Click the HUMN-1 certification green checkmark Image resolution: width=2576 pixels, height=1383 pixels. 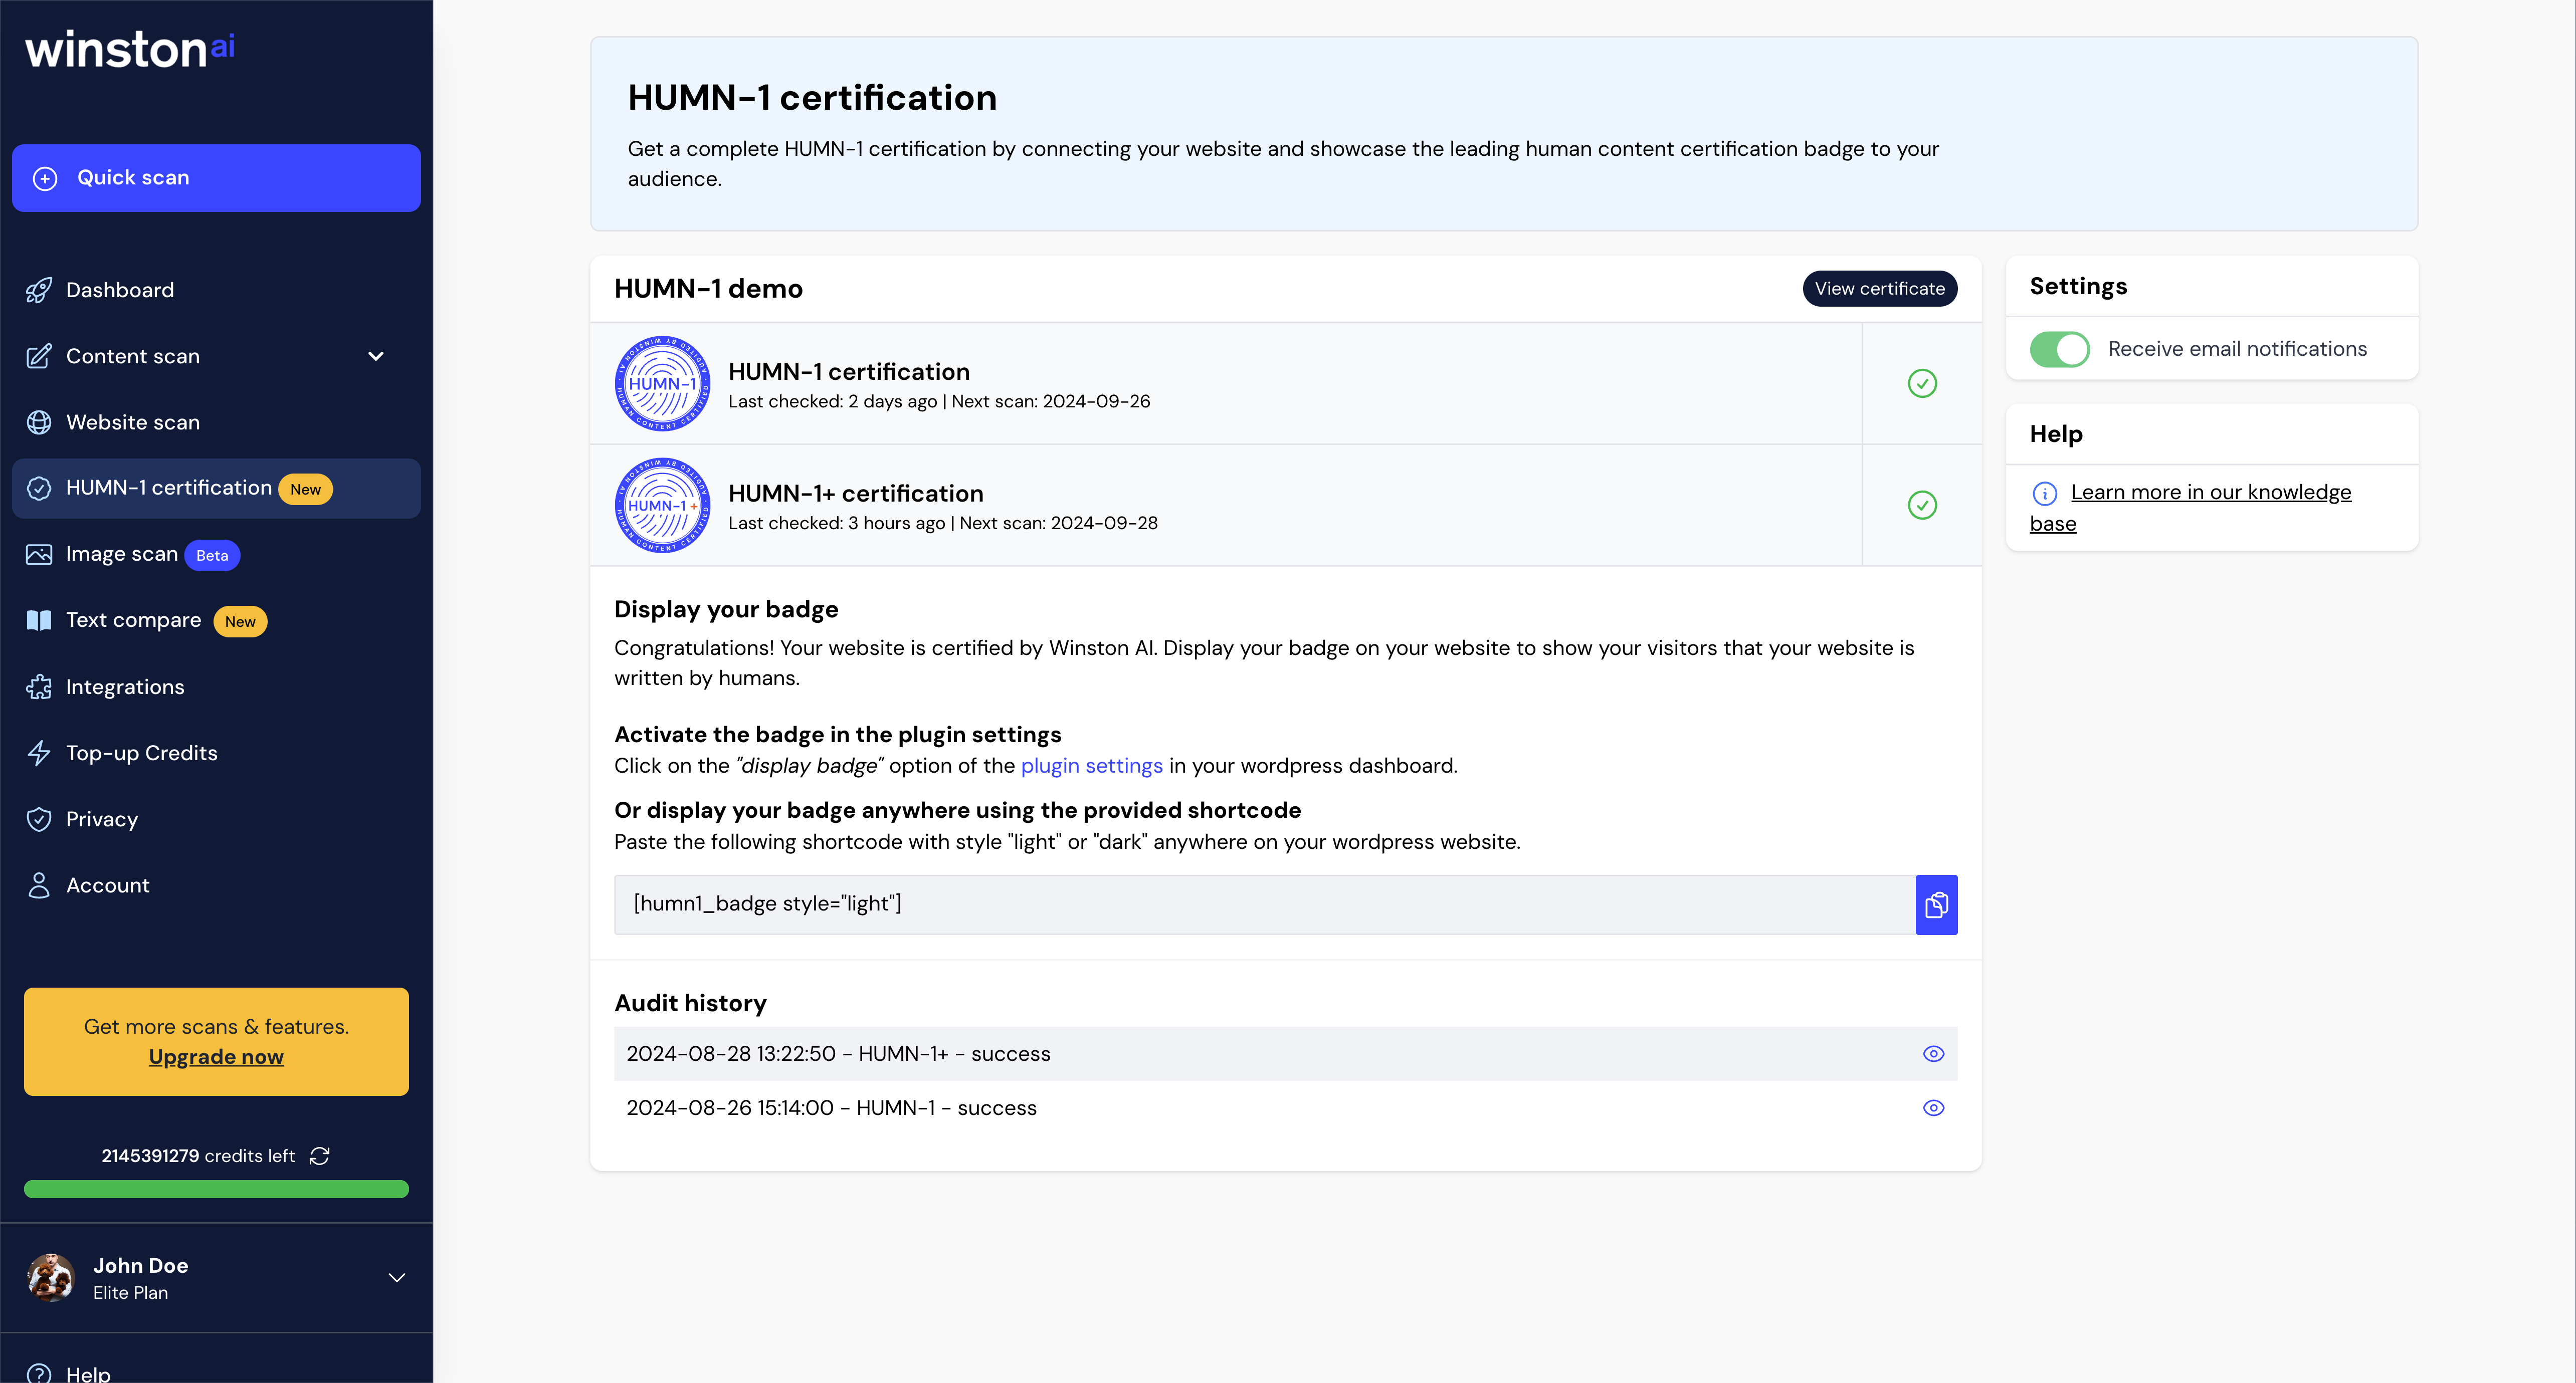[x=1922, y=383]
